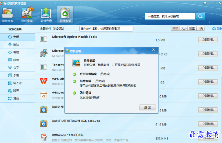
Task: Click the computer-with-brush icon in the dialog
Action: 76,63
